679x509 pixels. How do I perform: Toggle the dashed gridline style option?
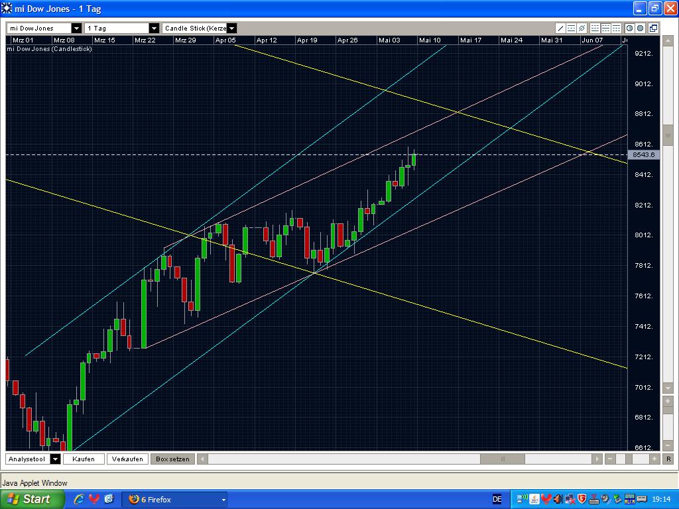(615, 28)
